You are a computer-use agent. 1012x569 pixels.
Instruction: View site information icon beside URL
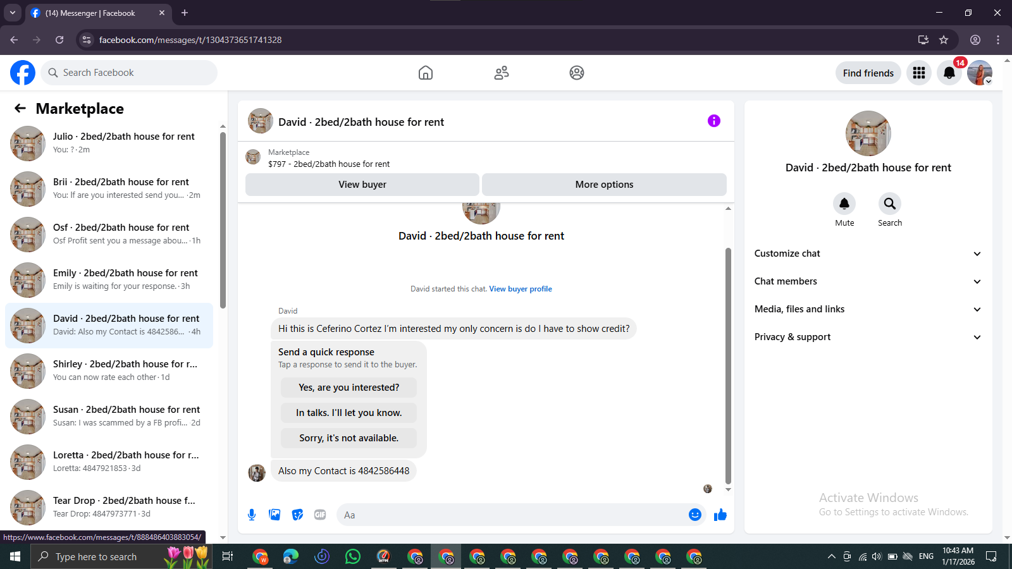point(87,40)
